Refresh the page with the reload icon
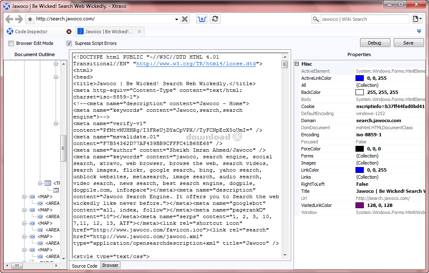Image resolution: width=429 pixels, height=273 pixels. tap(215, 19)
